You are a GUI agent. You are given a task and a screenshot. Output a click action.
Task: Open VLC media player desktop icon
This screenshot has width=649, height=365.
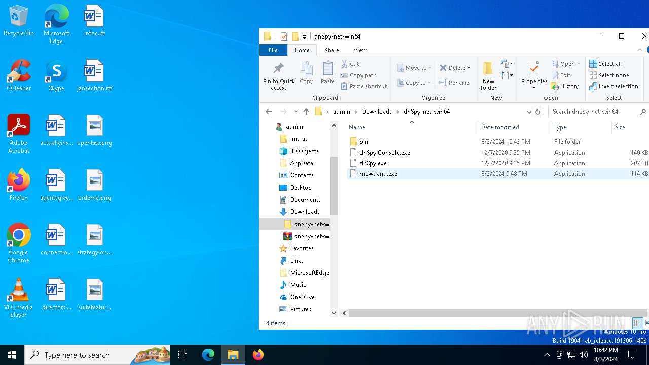pyautogui.click(x=19, y=298)
